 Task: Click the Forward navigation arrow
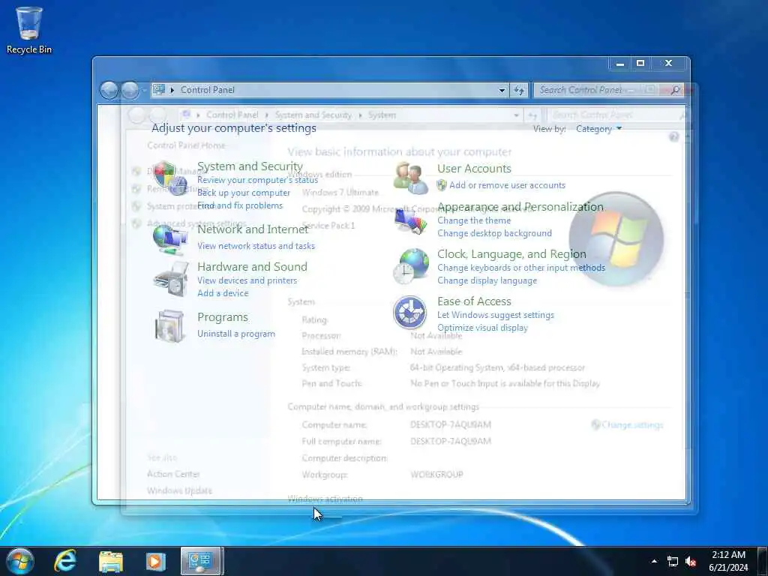pos(129,90)
